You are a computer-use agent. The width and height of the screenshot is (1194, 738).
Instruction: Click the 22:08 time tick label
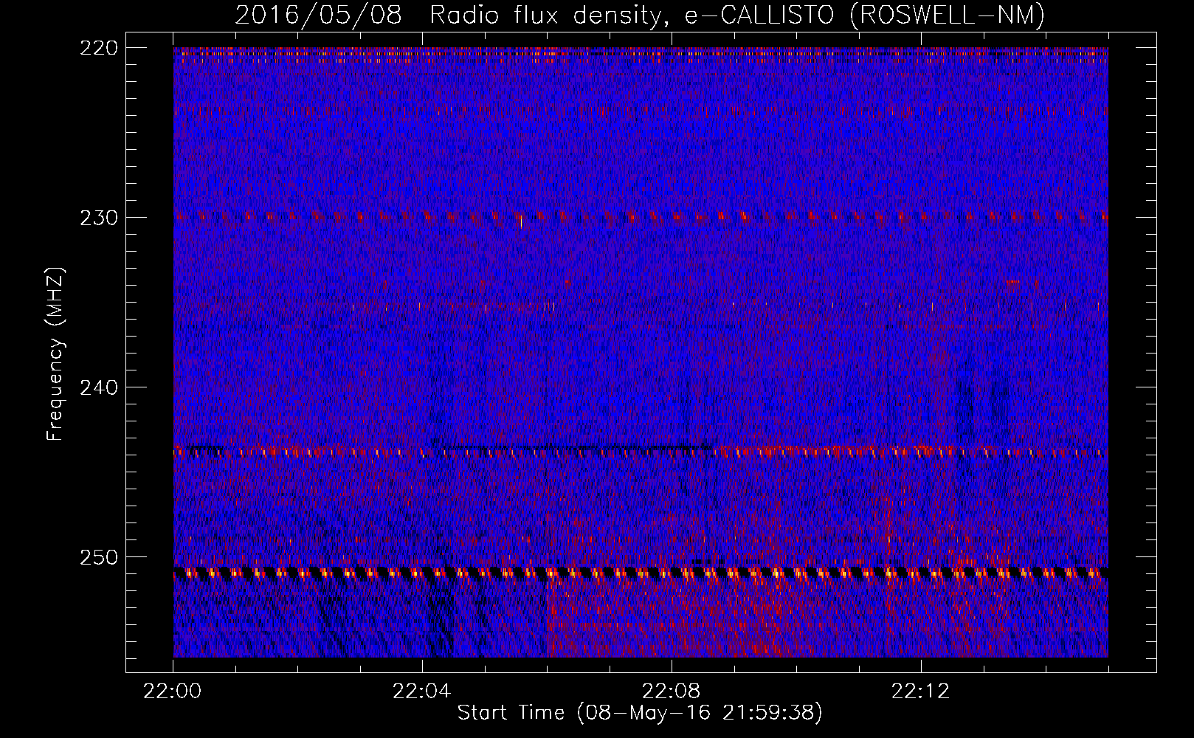click(x=672, y=692)
